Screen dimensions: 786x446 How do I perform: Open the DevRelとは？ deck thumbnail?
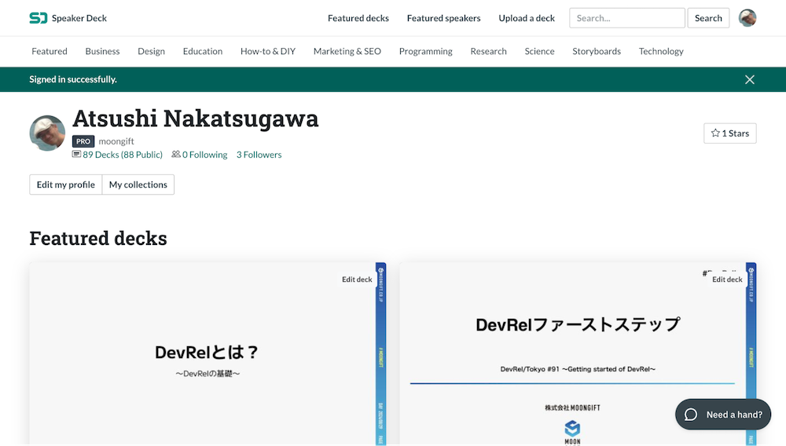(x=208, y=354)
